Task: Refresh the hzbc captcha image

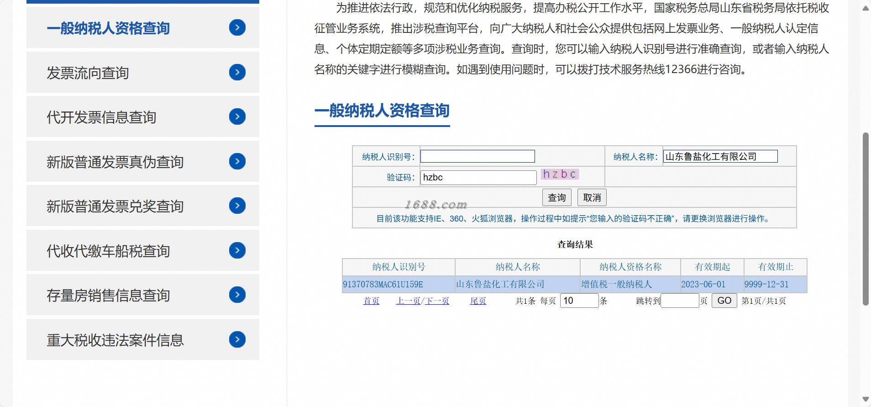Action: pos(560,174)
